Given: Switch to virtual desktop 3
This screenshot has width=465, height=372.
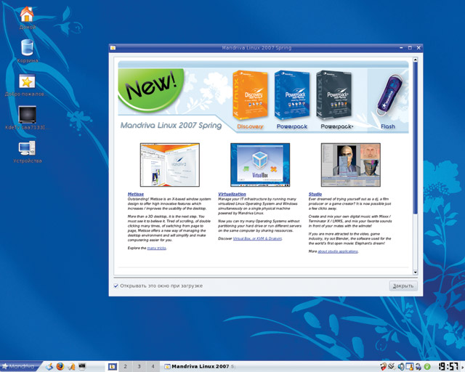Looking at the screenshot, I should coord(139,367).
